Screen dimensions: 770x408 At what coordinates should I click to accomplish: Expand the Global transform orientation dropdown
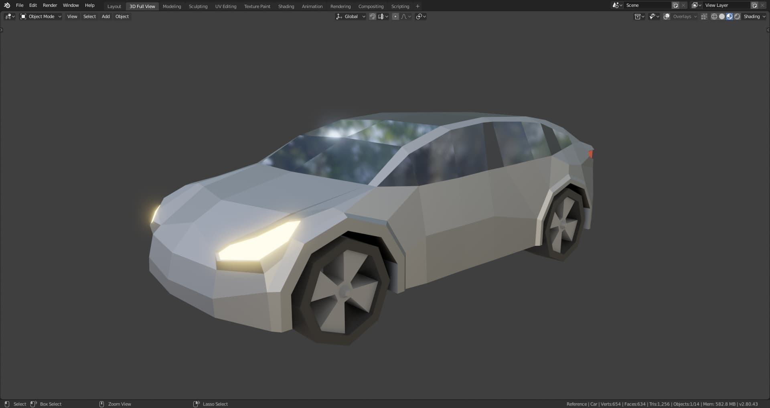[351, 16]
